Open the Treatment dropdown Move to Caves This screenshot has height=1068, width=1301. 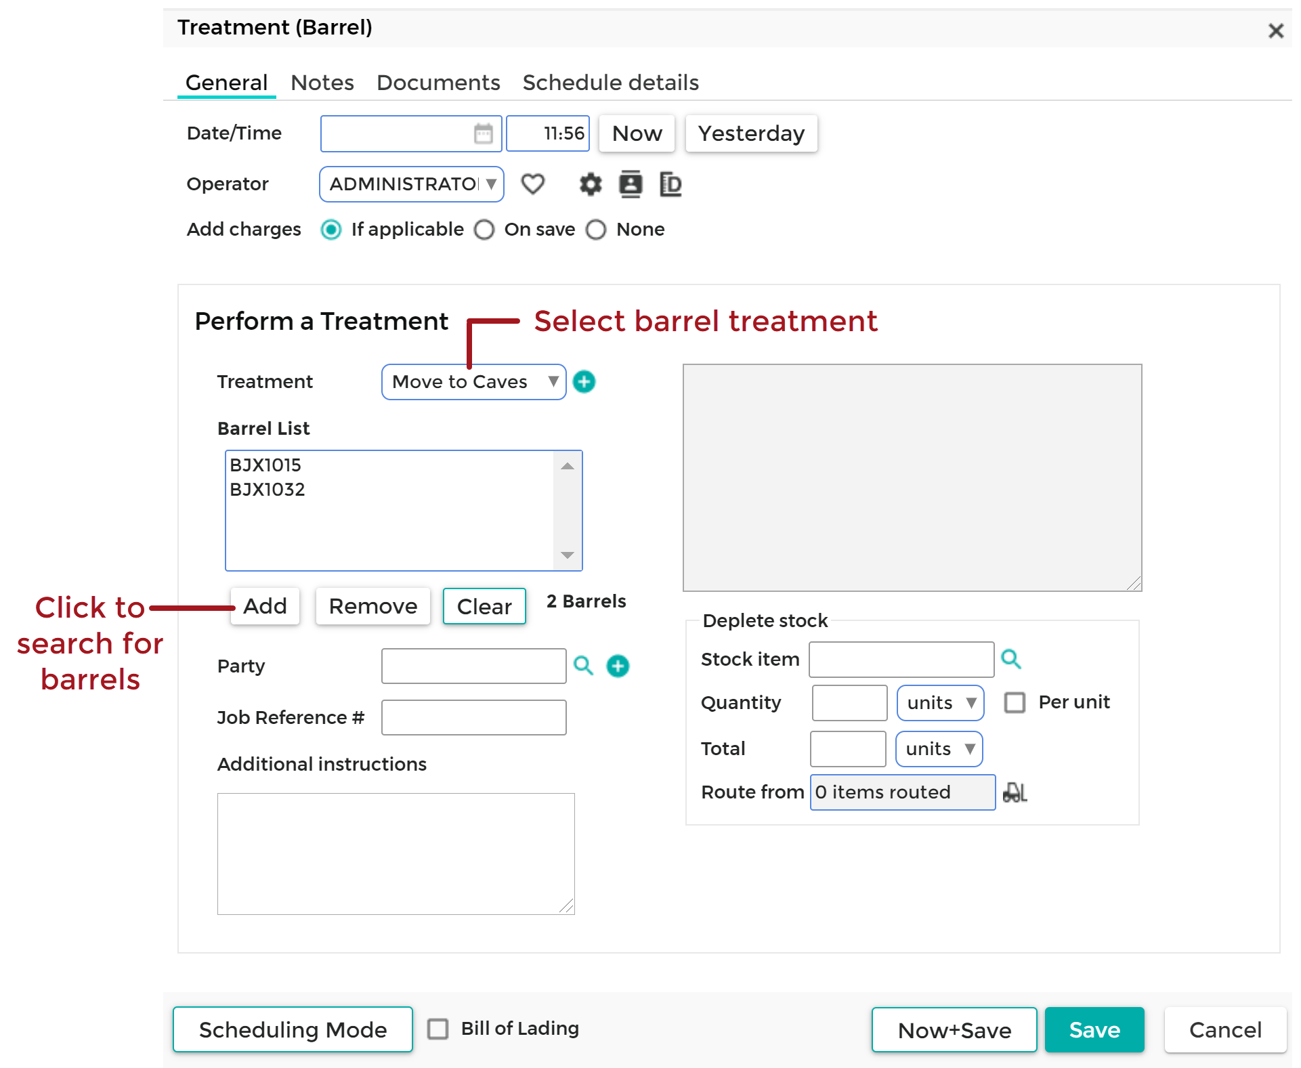click(473, 382)
